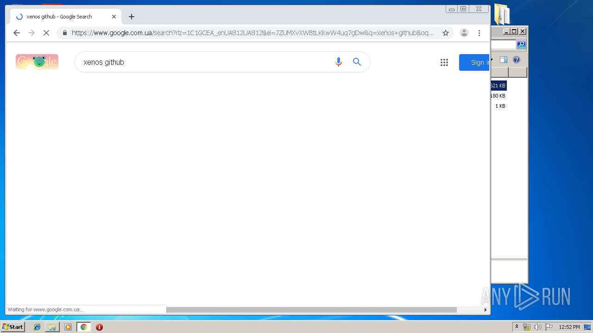Open the Windows Start menu
This screenshot has width=593, height=333.
pyautogui.click(x=13, y=327)
